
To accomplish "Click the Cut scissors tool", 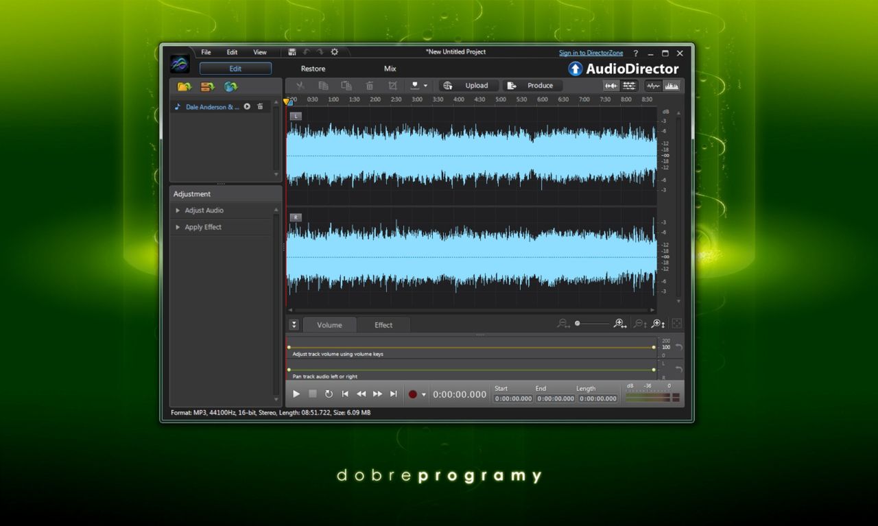I will coord(300,86).
